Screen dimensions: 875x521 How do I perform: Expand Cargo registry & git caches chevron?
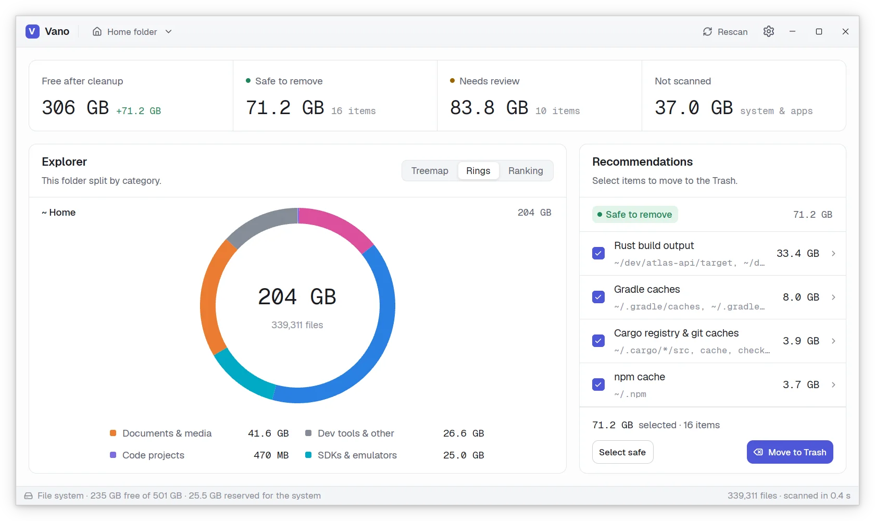833,341
